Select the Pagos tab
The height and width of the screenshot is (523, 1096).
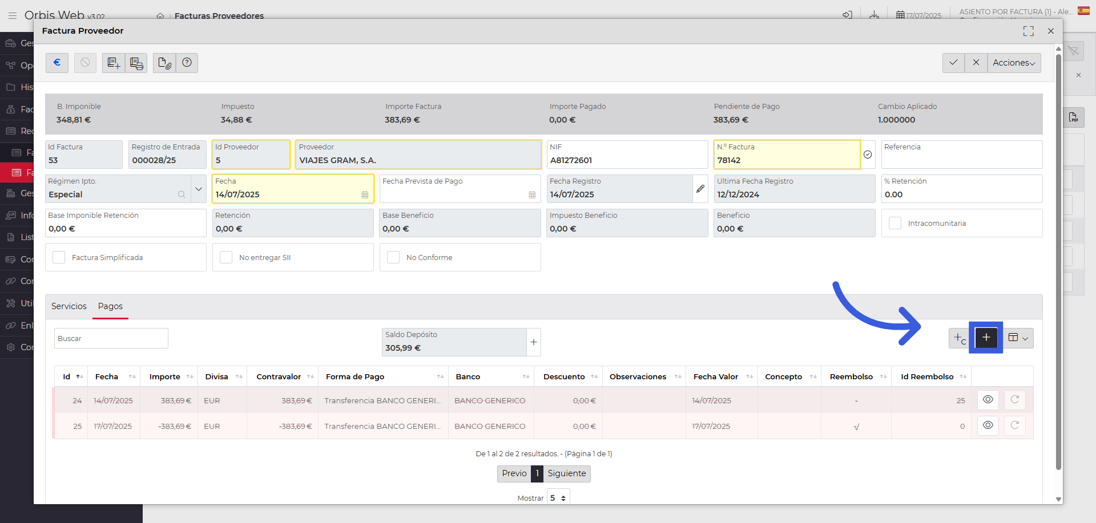(x=110, y=306)
